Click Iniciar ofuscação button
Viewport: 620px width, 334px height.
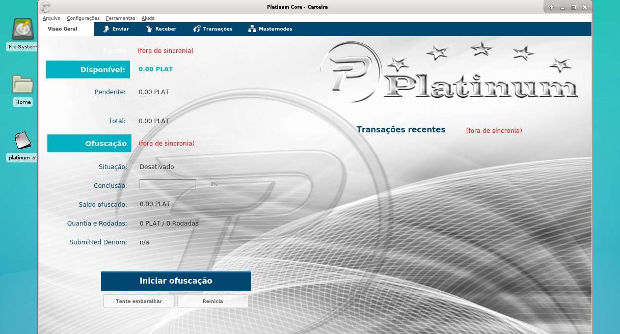(176, 281)
